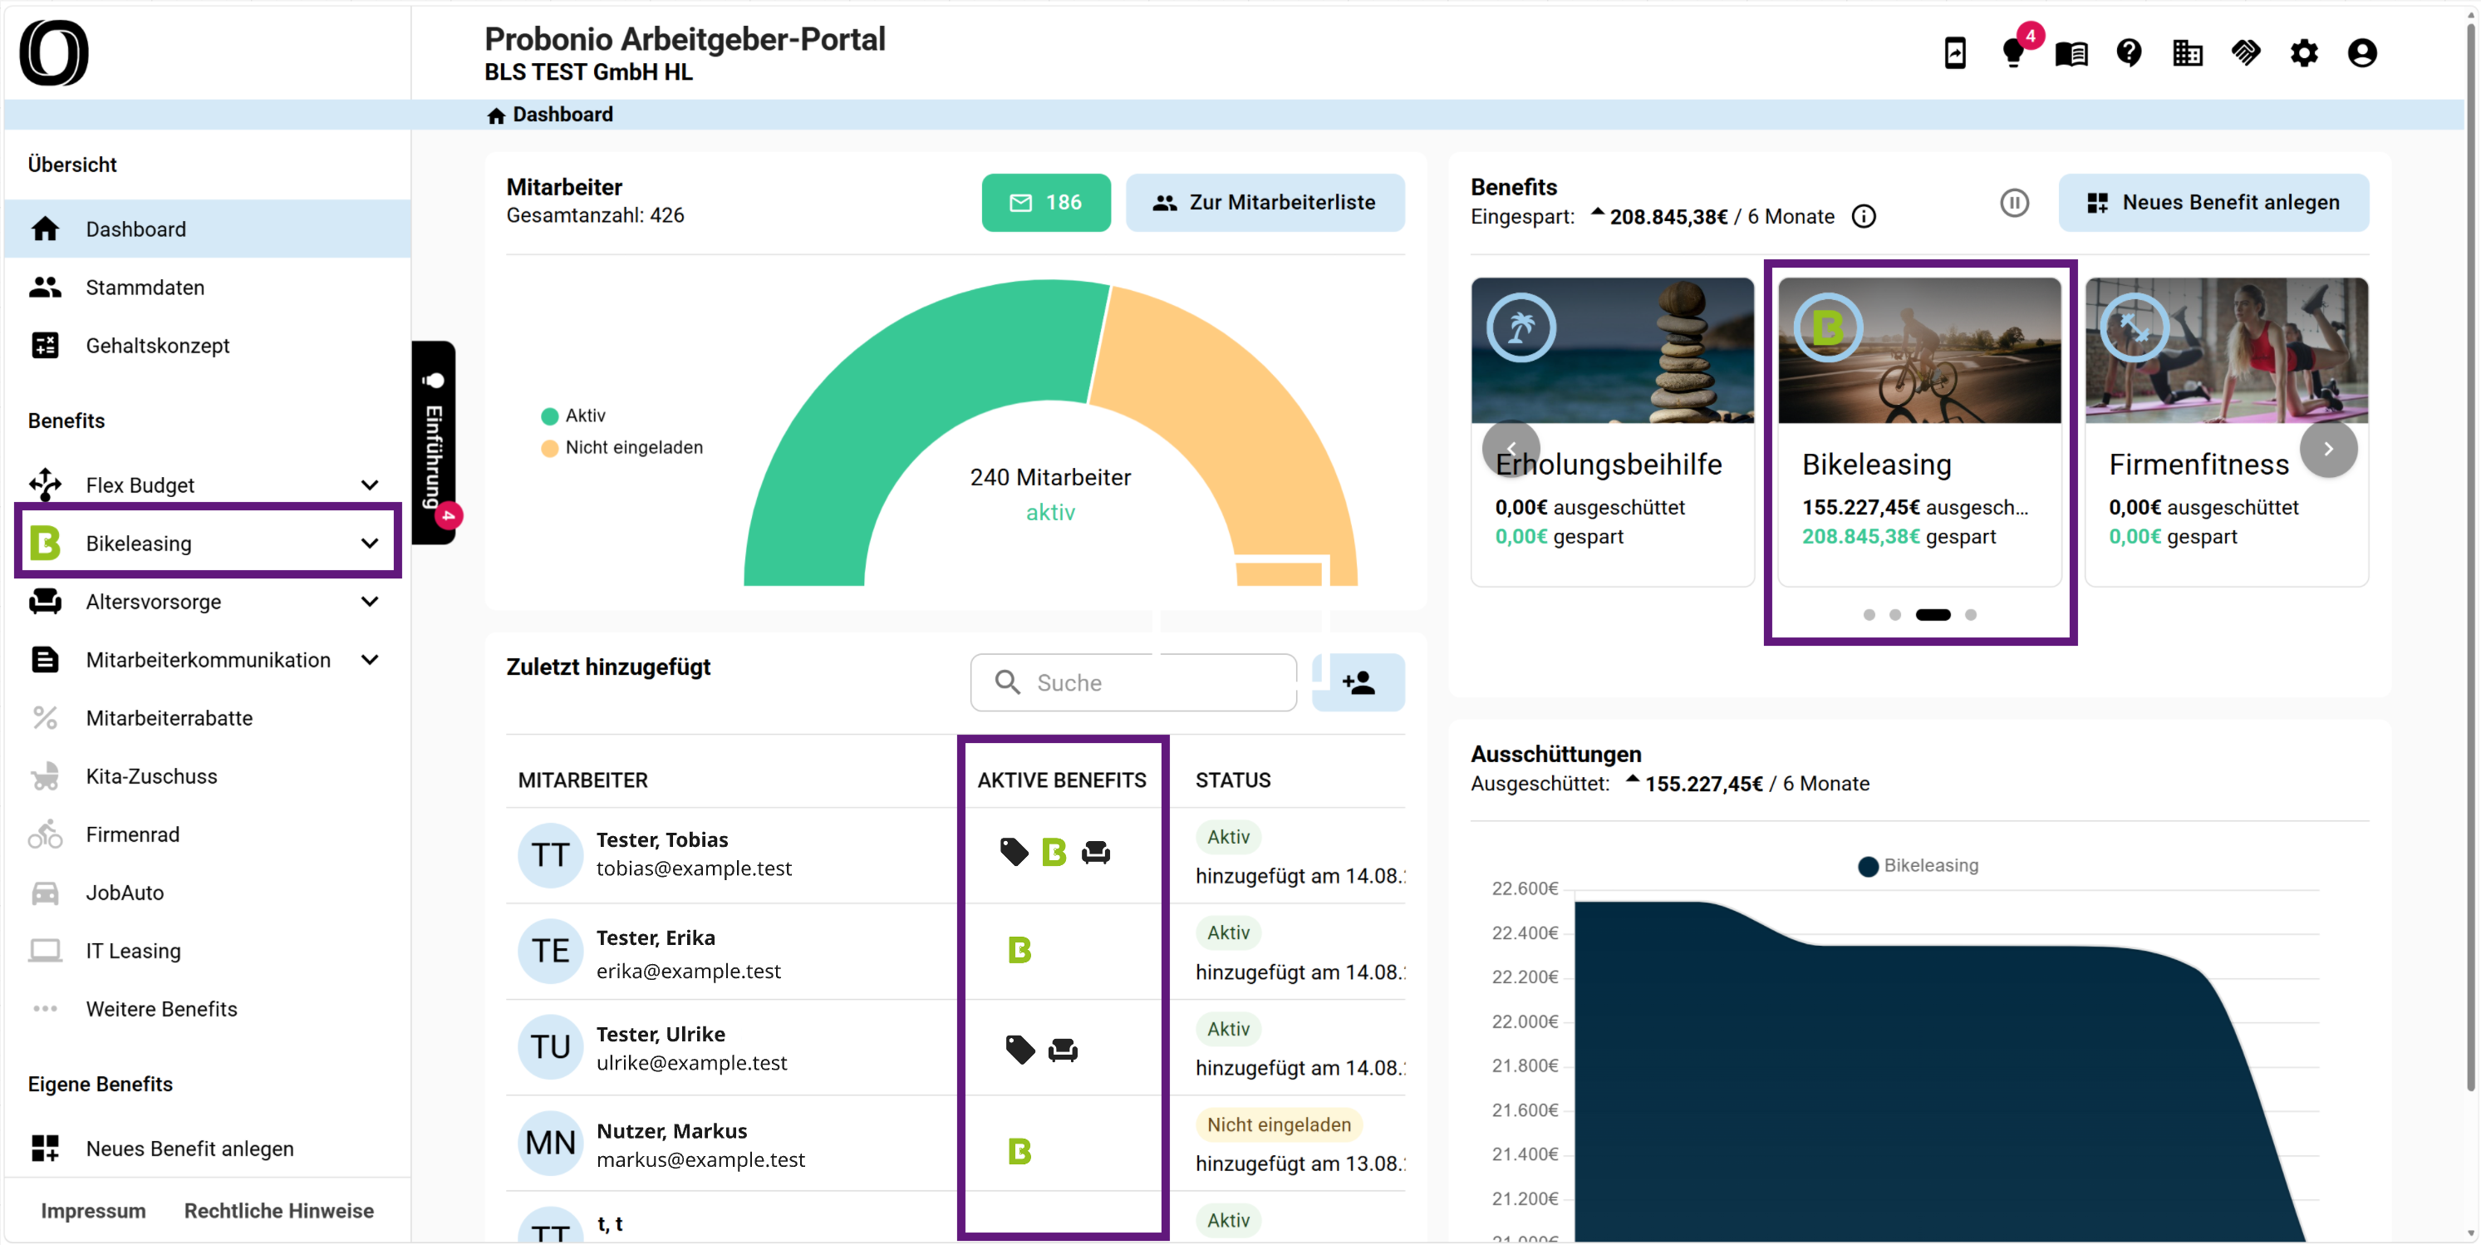Click the Zur Mitarbeiterliste button

(1265, 202)
